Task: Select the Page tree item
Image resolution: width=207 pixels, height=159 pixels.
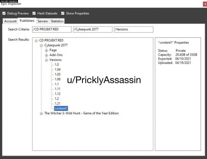Action: (x=53, y=50)
